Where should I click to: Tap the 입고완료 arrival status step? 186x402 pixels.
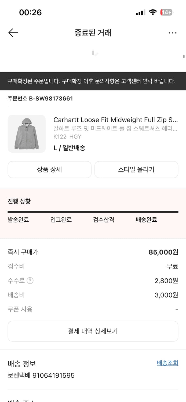[x=61, y=219]
